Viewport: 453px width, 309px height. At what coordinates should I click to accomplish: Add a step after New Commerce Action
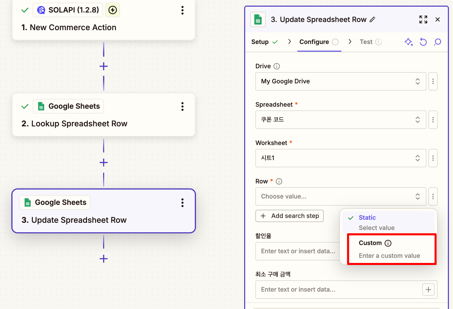104,67
